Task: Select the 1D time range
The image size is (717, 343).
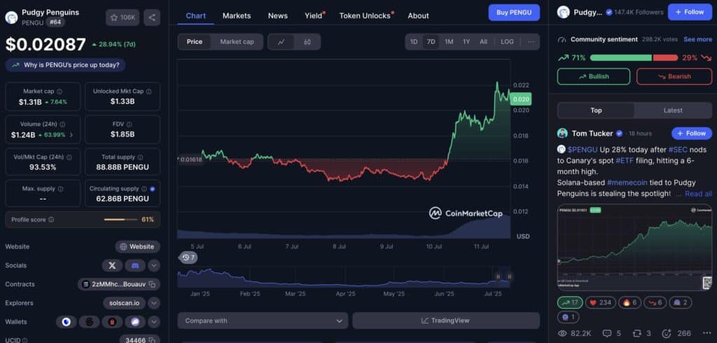Action: coord(413,41)
